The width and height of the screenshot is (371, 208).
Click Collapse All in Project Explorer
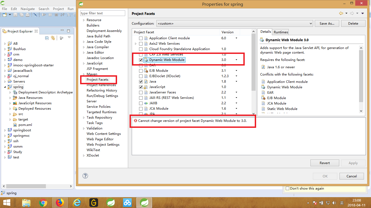click(47, 38)
